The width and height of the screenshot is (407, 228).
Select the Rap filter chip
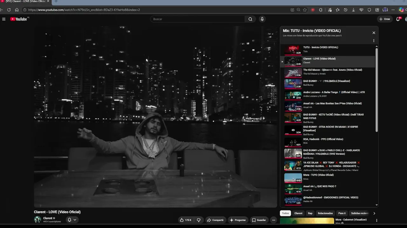pyautogui.click(x=310, y=213)
